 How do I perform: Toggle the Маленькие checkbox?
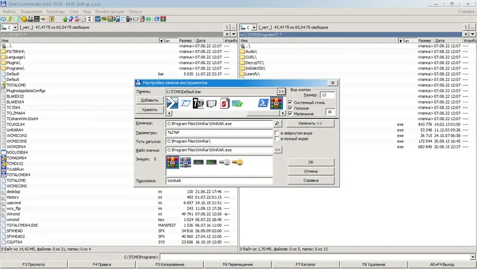[290, 114]
